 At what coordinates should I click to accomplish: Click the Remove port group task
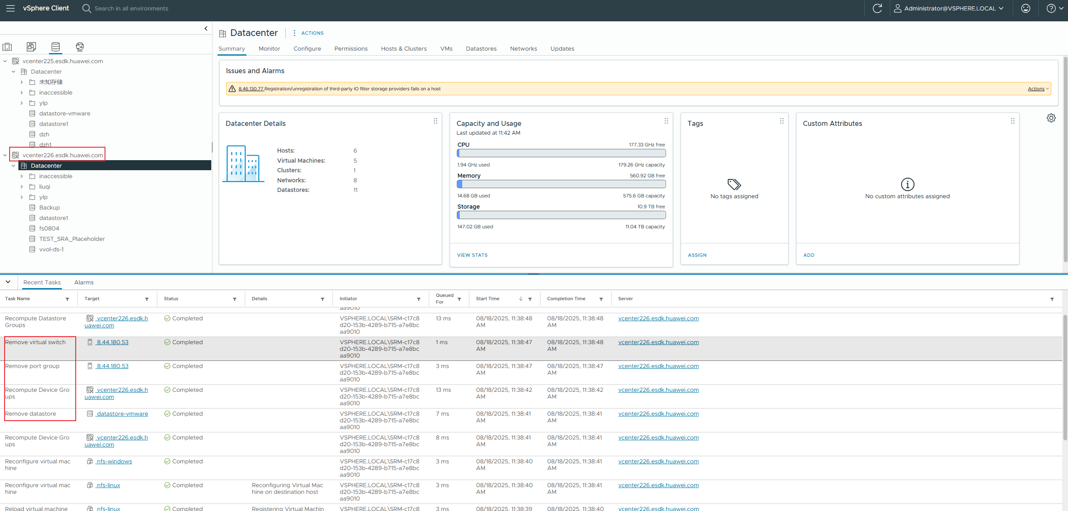32,366
